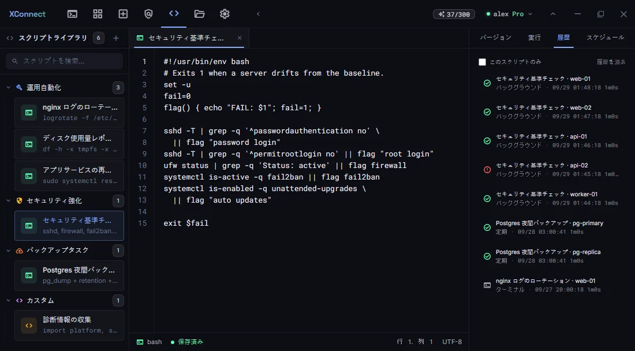635x351 pixels.
Task: Open history entry for api-01 security check
Action: tap(552, 140)
